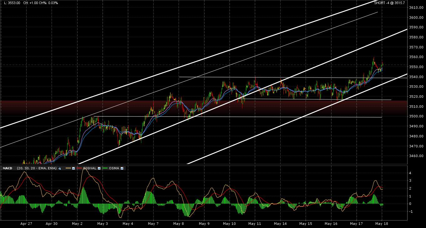Click the L: 3553.00 last price readout
The width and height of the screenshot is (426, 228).
coord(12,3)
